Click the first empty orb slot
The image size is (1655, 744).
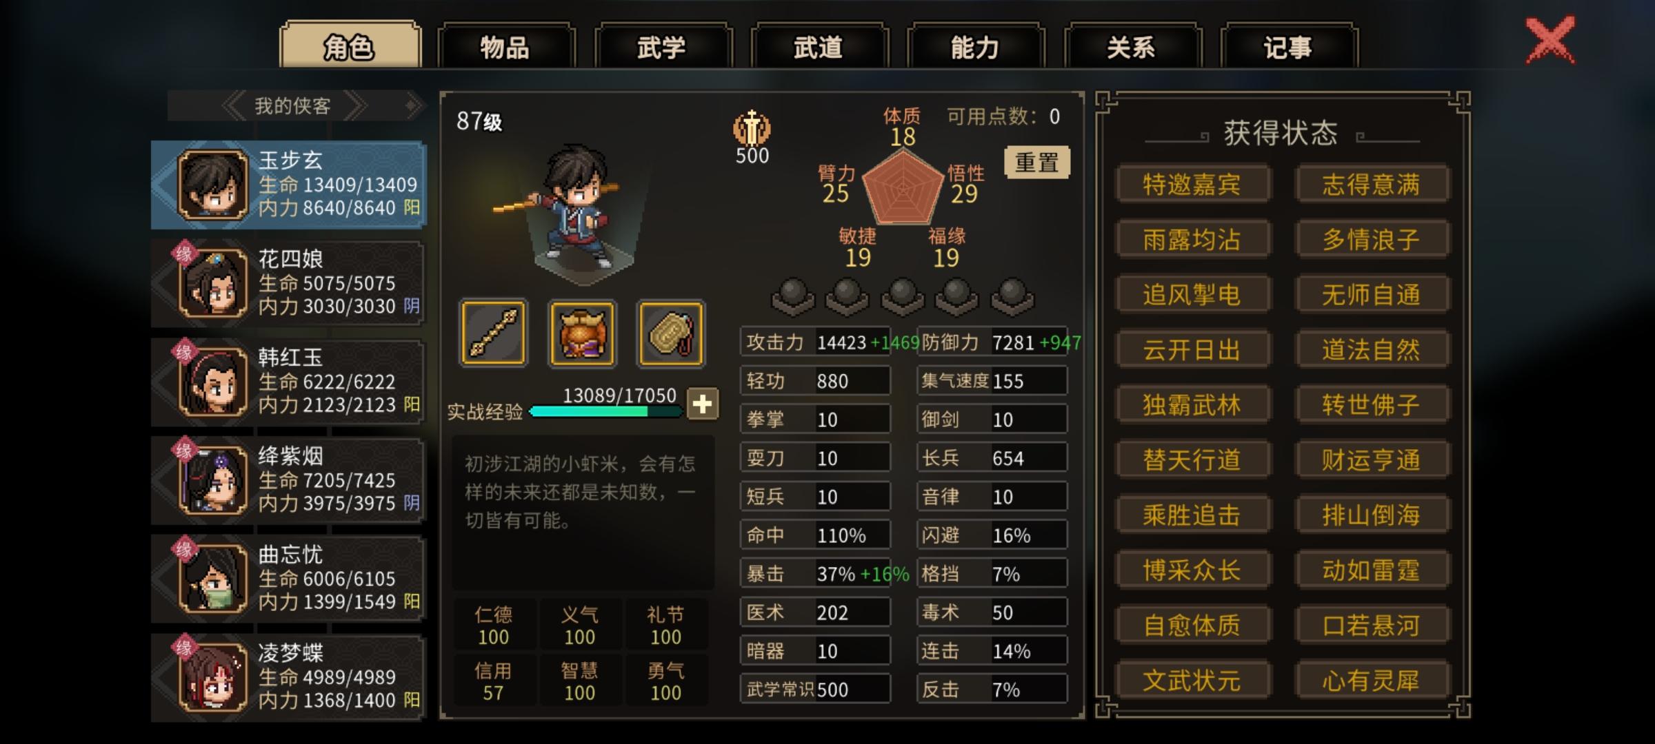pos(792,296)
